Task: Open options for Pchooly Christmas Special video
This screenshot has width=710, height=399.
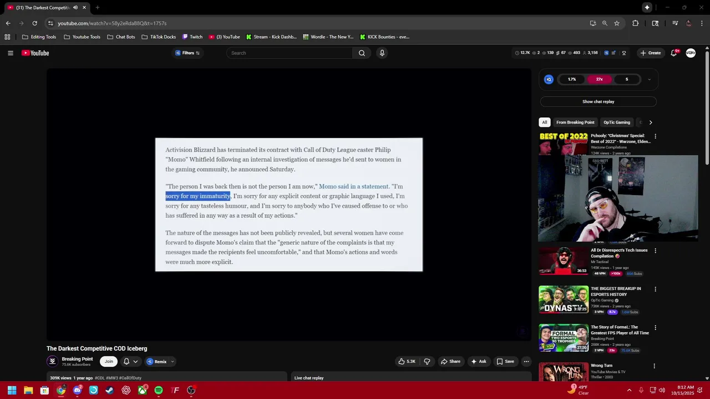Action: (655, 136)
